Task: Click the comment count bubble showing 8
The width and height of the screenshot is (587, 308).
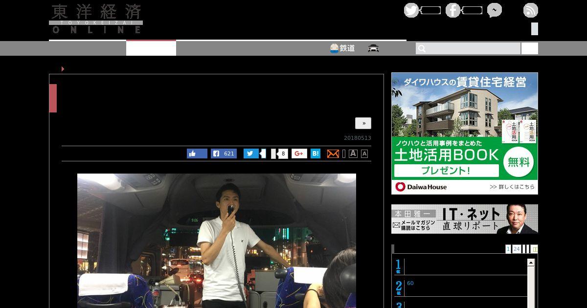Action: (282, 154)
